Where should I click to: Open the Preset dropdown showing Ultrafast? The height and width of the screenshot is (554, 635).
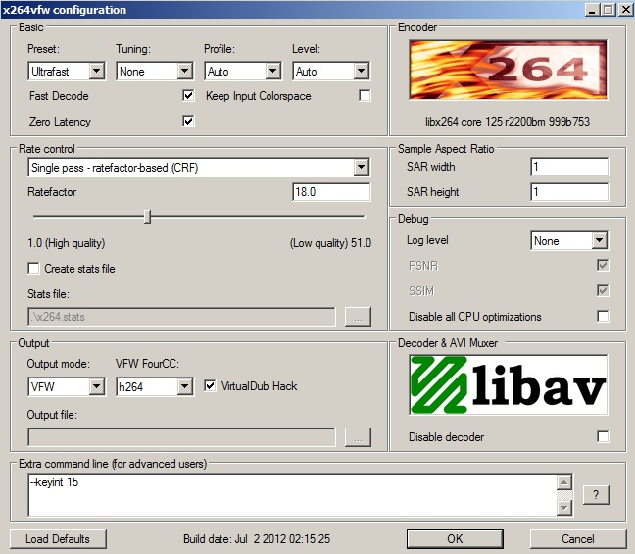pyautogui.click(x=67, y=72)
